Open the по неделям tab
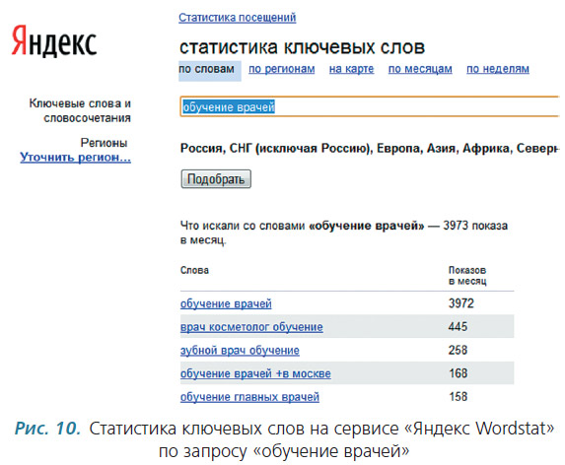 coord(498,69)
